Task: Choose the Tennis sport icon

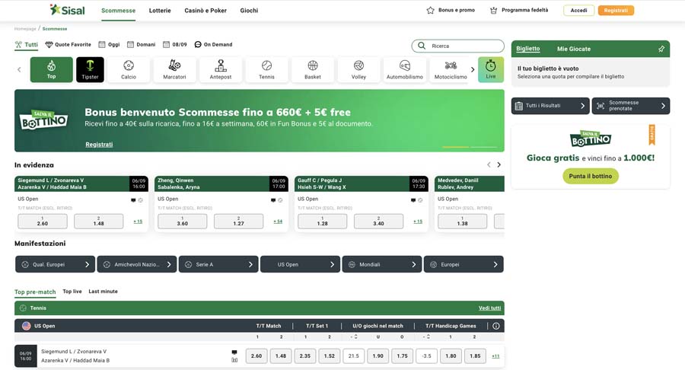Action: coord(266,69)
